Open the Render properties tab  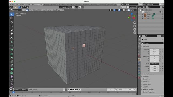[139, 44]
